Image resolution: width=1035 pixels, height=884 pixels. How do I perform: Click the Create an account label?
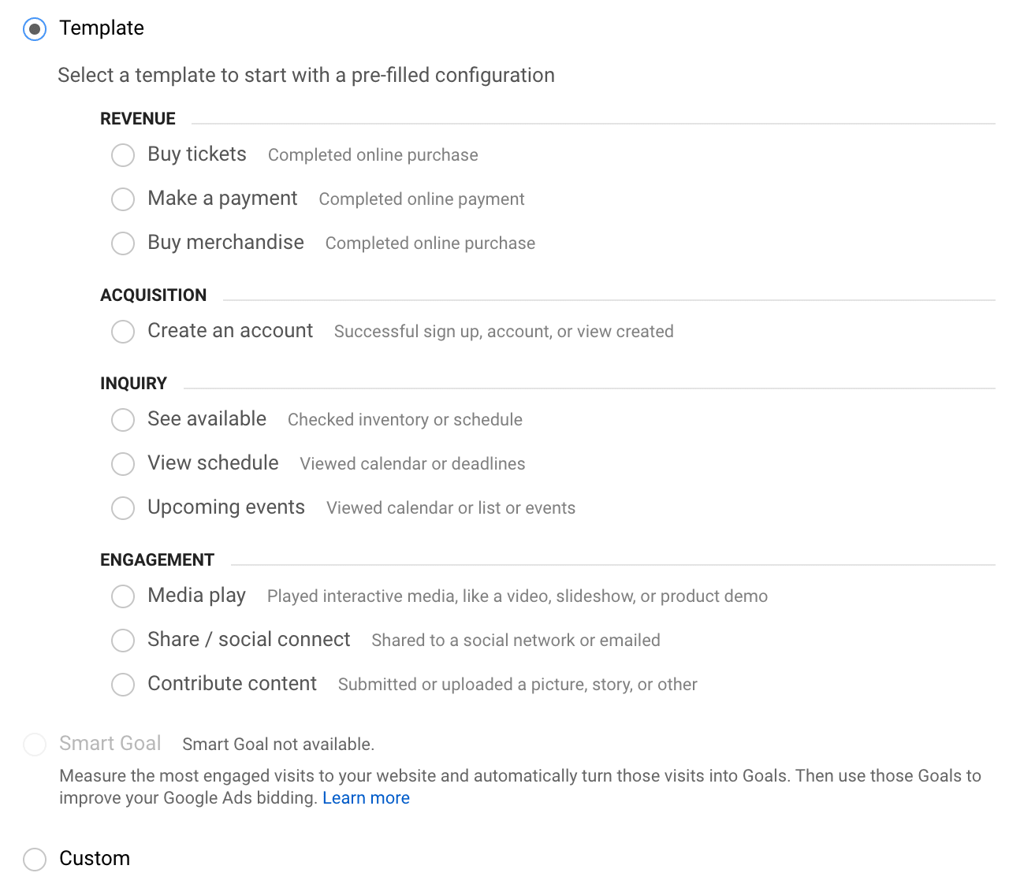click(x=230, y=331)
